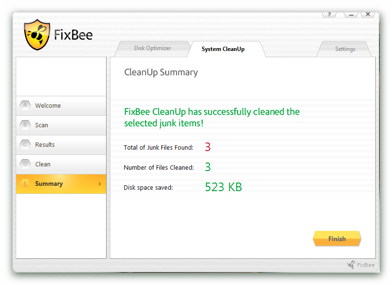Image resolution: width=392 pixels, height=285 pixels.
Task: Click the arrow on the Summary step
Action: pos(100,184)
